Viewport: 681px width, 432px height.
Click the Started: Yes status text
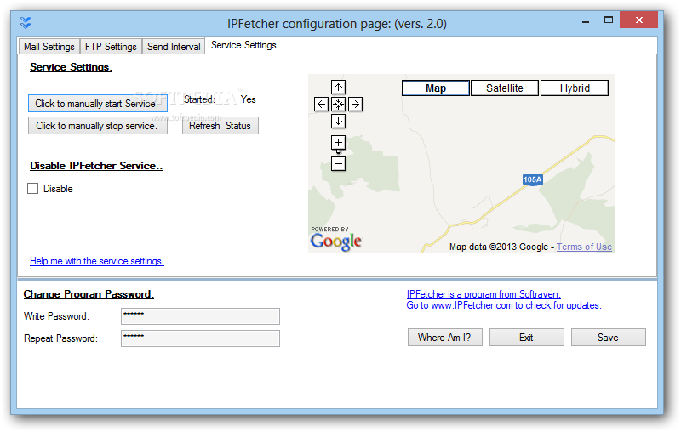[x=220, y=99]
